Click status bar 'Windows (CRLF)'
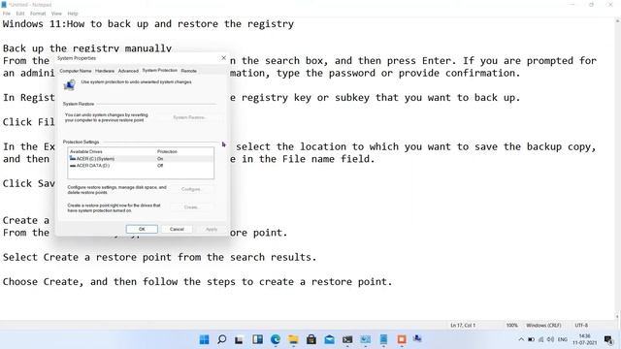This screenshot has width=621, height=349. [x=543, y=326]
